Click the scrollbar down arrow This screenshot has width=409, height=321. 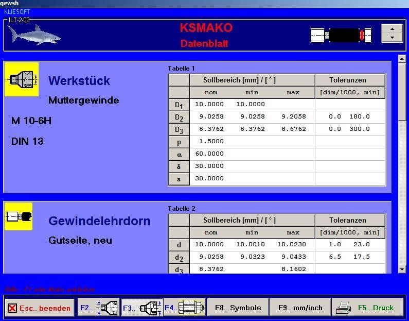[x=402, y=269]
